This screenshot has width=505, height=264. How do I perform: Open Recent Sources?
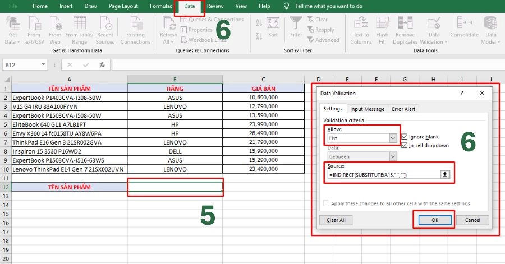click(105, 31)
